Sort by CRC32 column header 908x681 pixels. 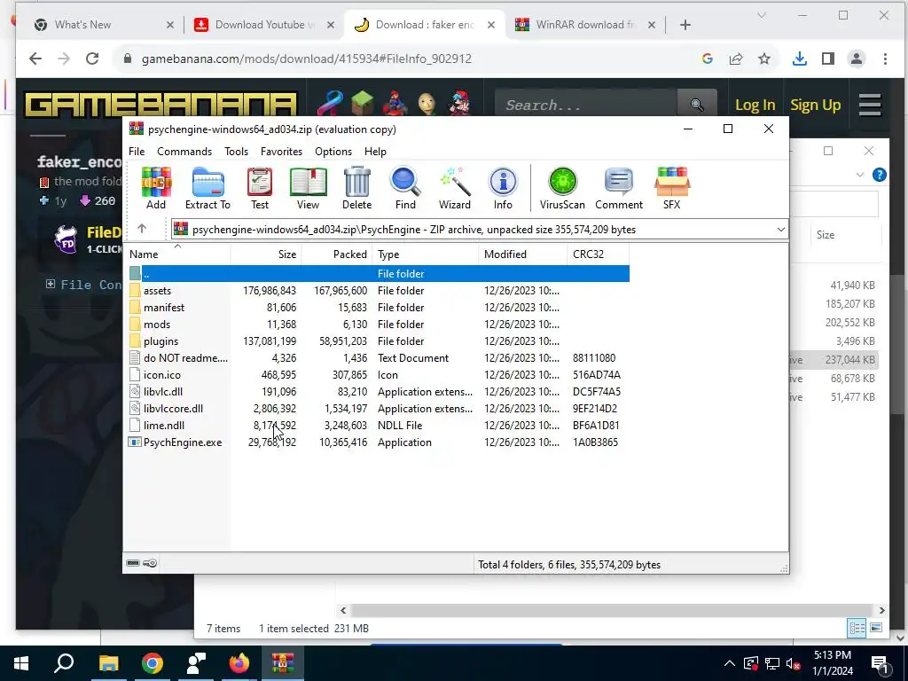pyautogui.click(x=599, y=254)
